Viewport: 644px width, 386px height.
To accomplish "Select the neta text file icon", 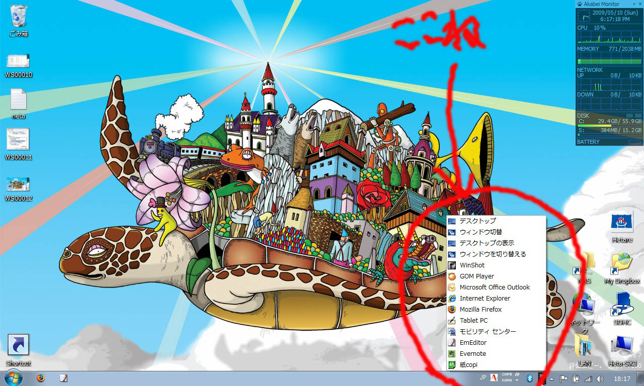I will point(18,104).
